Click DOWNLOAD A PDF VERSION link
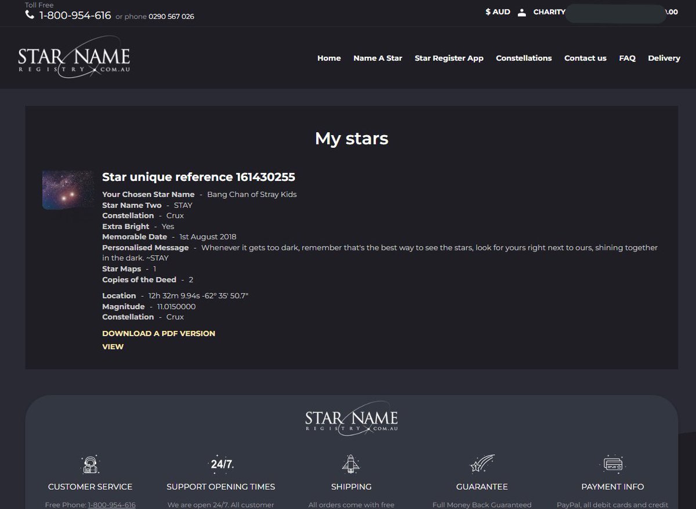Viewport: 696px width, 509px height. pyautogui.click(x=158, y=333)
